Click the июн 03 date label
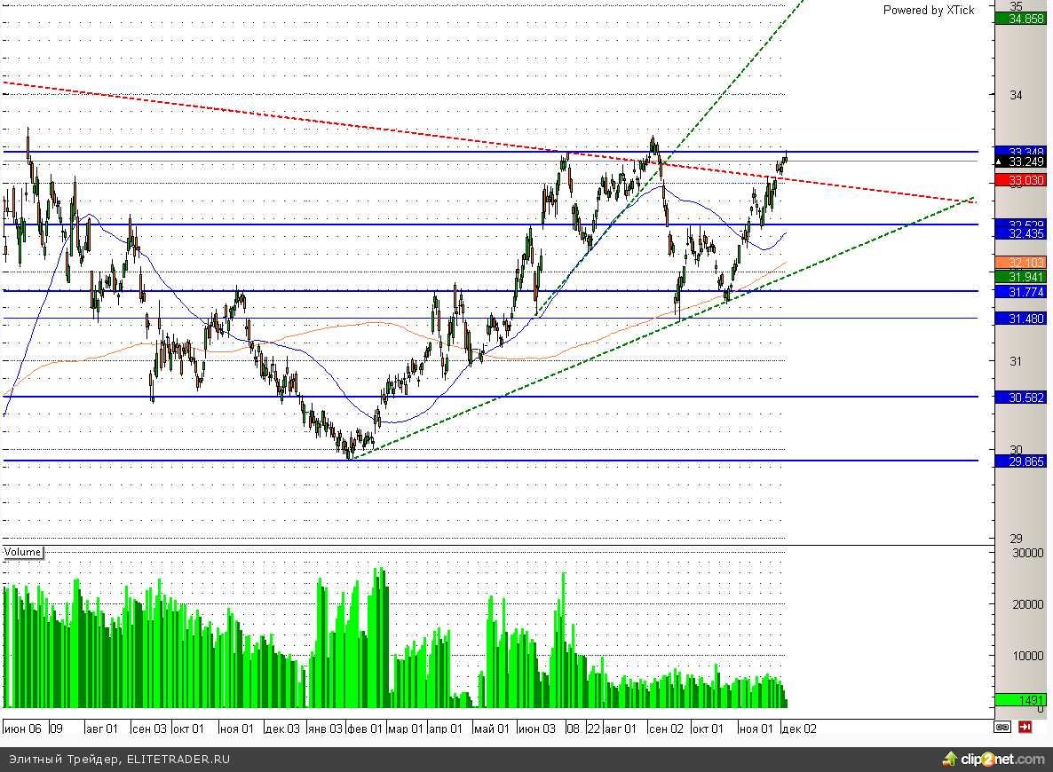The image size is (1053, 772). pos(537,729)
